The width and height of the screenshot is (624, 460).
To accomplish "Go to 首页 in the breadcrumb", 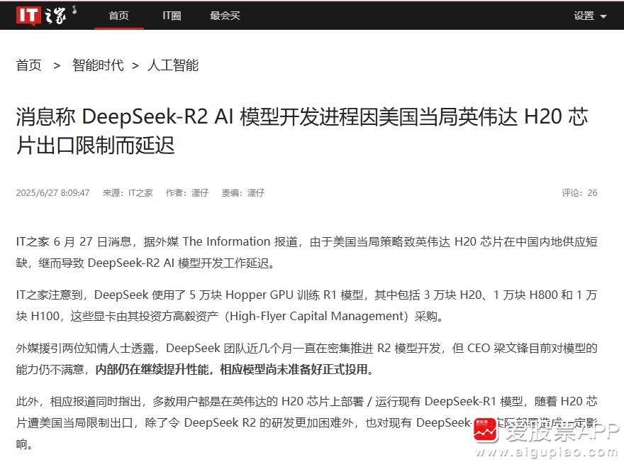I will coord(28,65).
